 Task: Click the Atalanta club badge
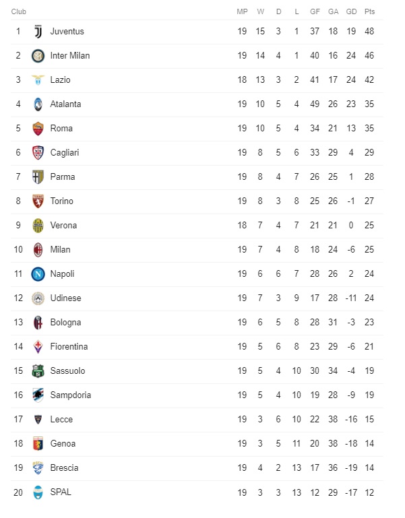[x=38, y=104]
